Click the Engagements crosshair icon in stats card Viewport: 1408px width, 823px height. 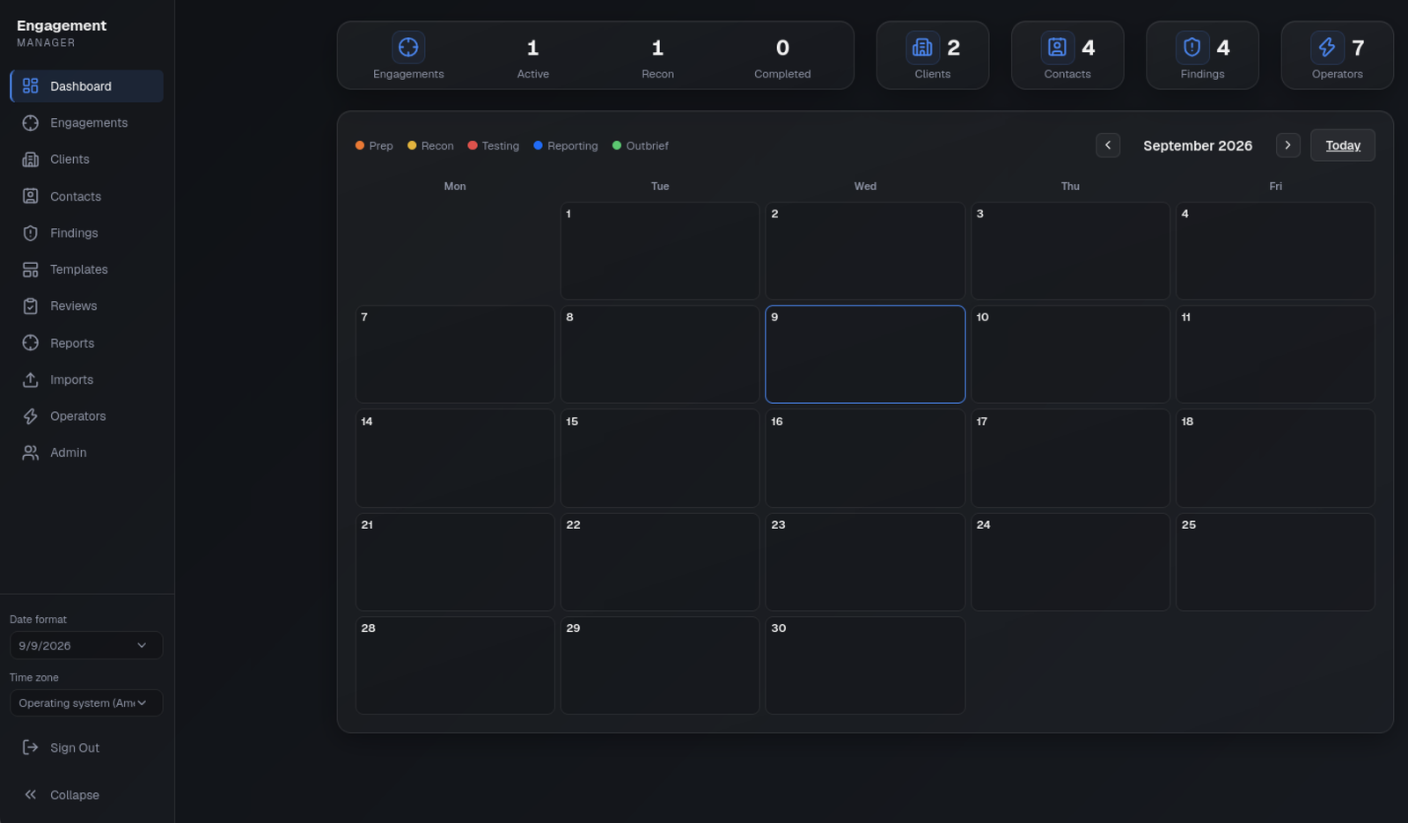[x=408, y=48]
